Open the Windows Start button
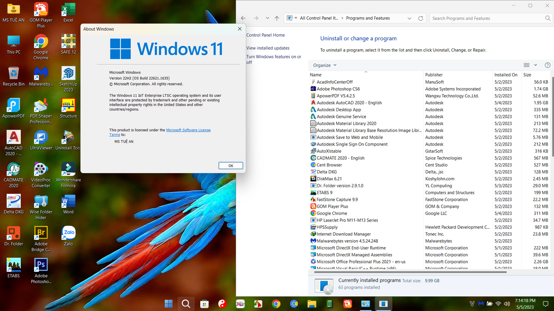Screen dimensions: 554x311 pos(169,304)
